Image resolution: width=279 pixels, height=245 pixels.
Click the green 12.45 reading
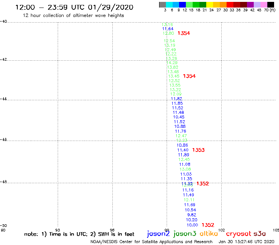(184, 159)
